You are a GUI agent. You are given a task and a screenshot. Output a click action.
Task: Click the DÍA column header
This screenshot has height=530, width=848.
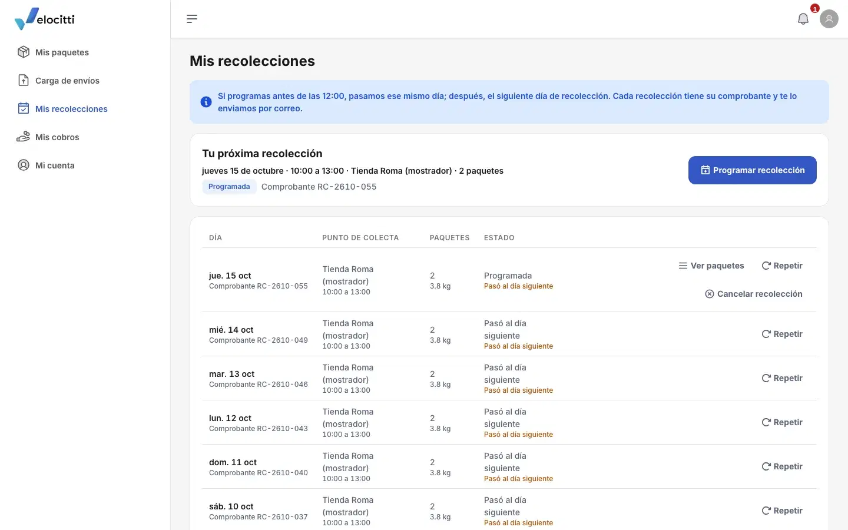click(x=216, y=238)
